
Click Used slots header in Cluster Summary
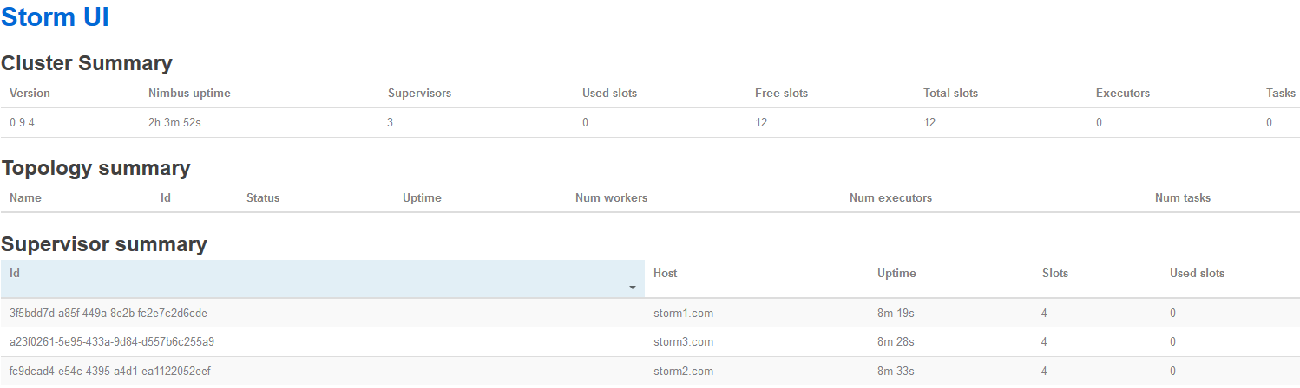click(x=609, y=93)
